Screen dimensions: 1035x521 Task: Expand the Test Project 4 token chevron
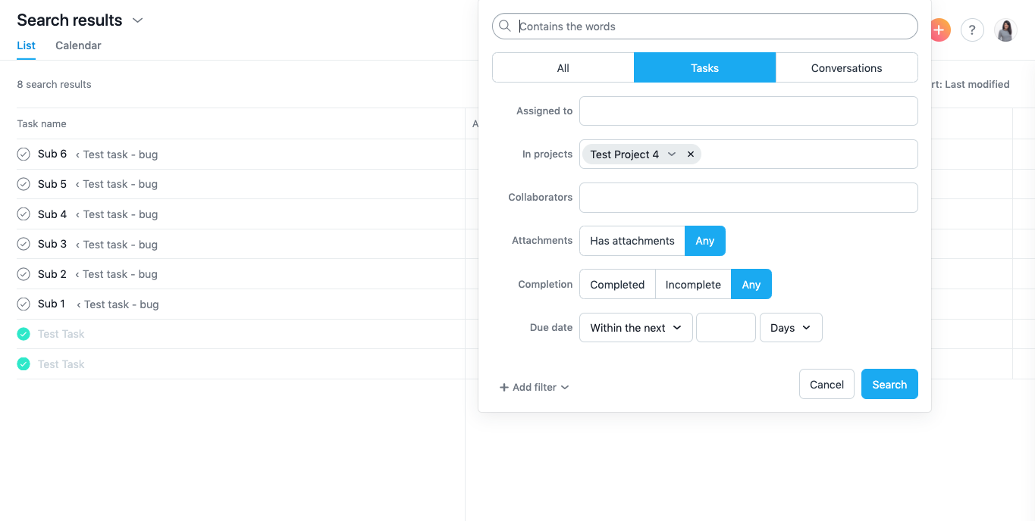[672, 154]
